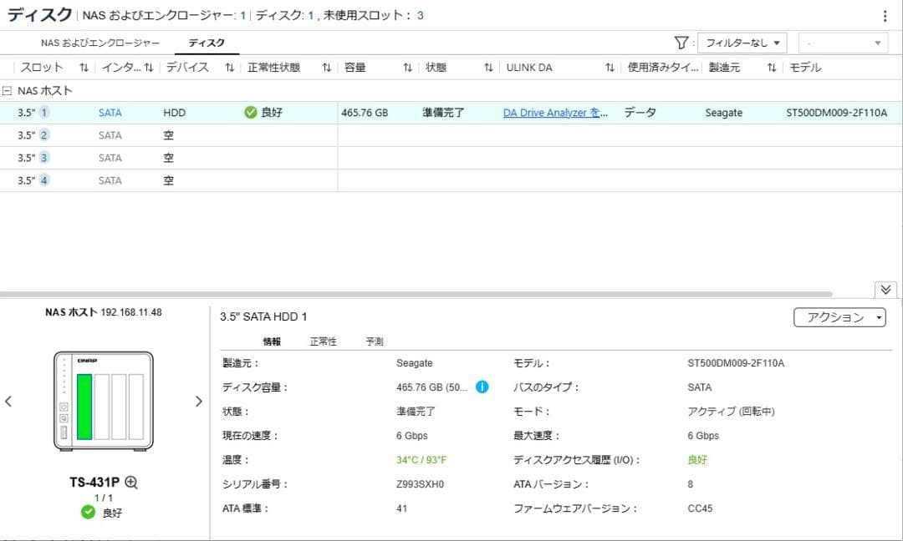Collapse the NAS ホスト group
Screen dimensions: 903x541
[8, 90]
